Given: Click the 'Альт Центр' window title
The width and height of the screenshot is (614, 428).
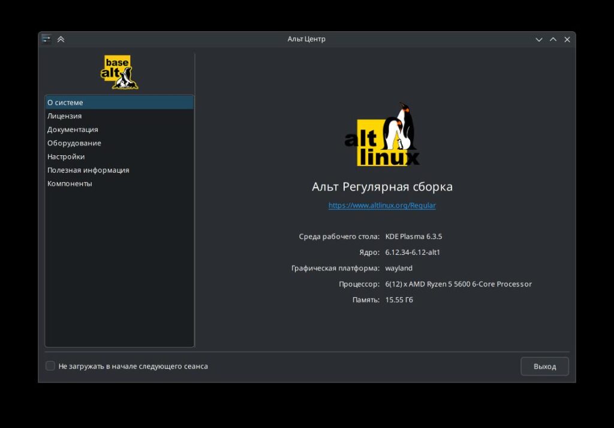Looking at the screenshot, I should 306,39.
